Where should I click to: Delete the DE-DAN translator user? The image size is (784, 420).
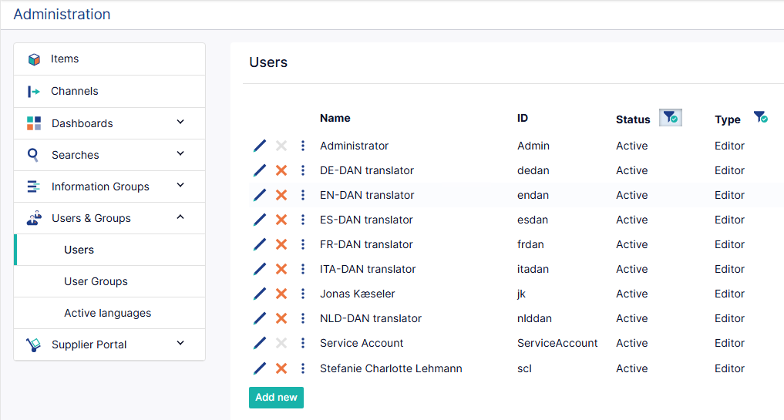[x=281, y=170]
